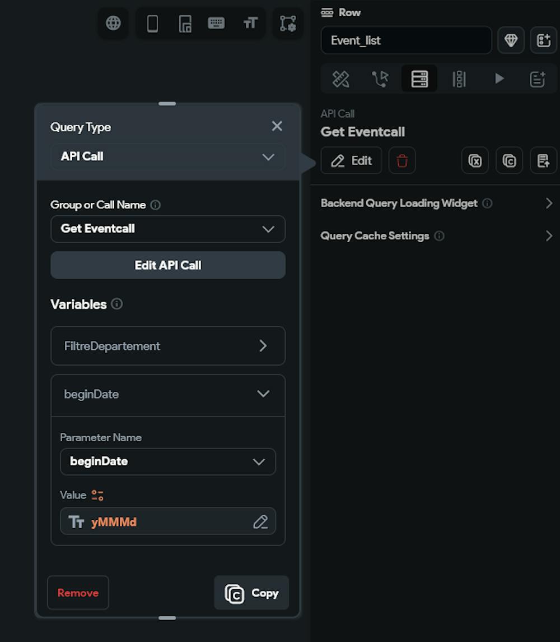The image size is (560, 642).
Task: Collapse the beginDate variable section
Action: pos(263,394)
